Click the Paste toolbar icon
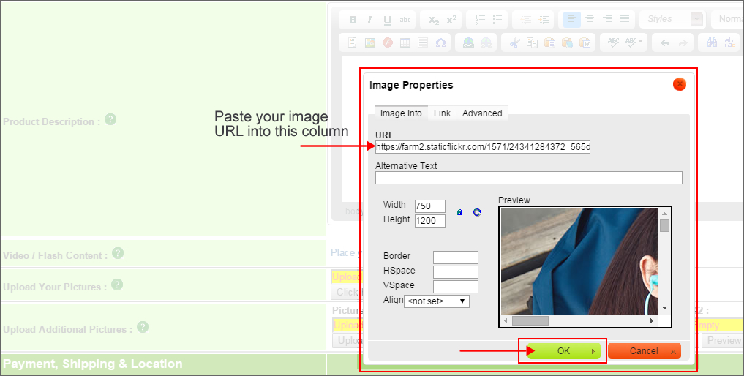The image size is (744, 376). click(x=549, y=42)
